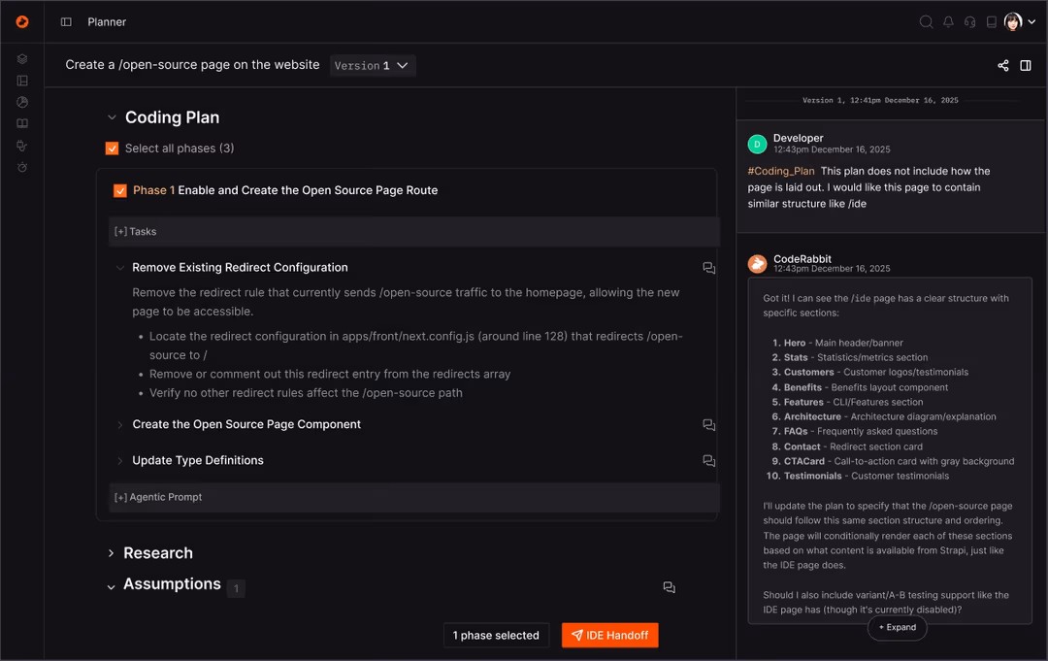Open the notifications bell icon
The image size is (1048, 661).
948,22
